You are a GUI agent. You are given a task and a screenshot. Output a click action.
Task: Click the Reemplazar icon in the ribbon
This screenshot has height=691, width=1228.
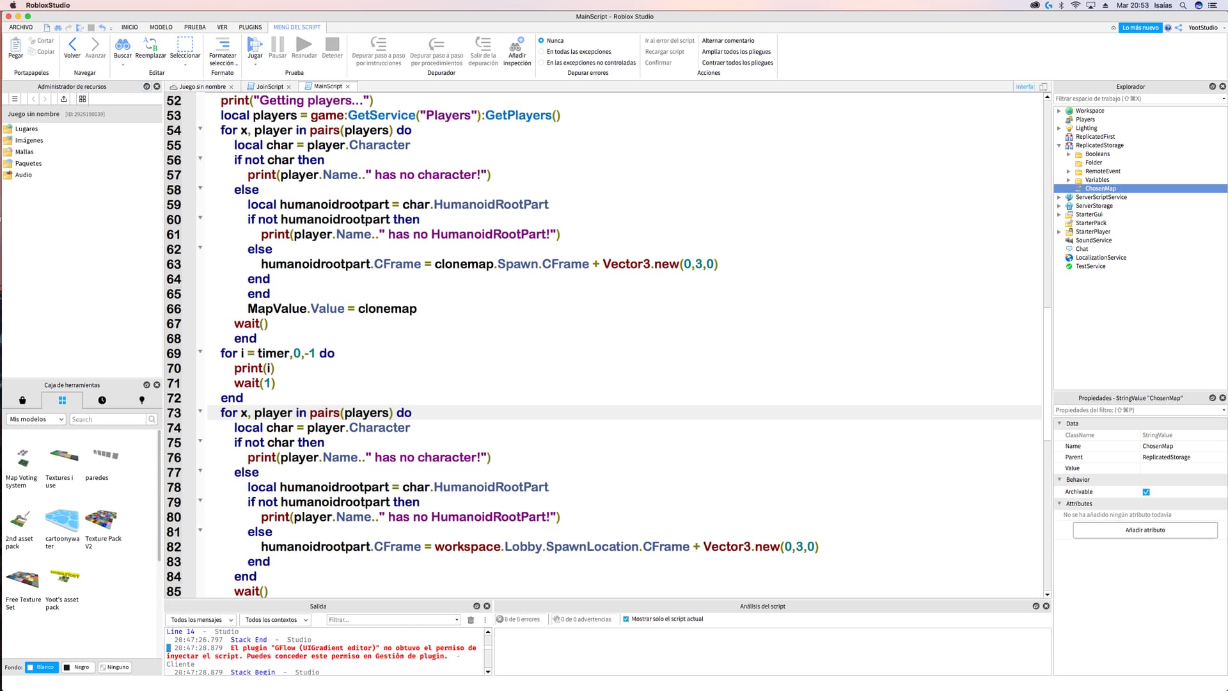click(150, 45)
